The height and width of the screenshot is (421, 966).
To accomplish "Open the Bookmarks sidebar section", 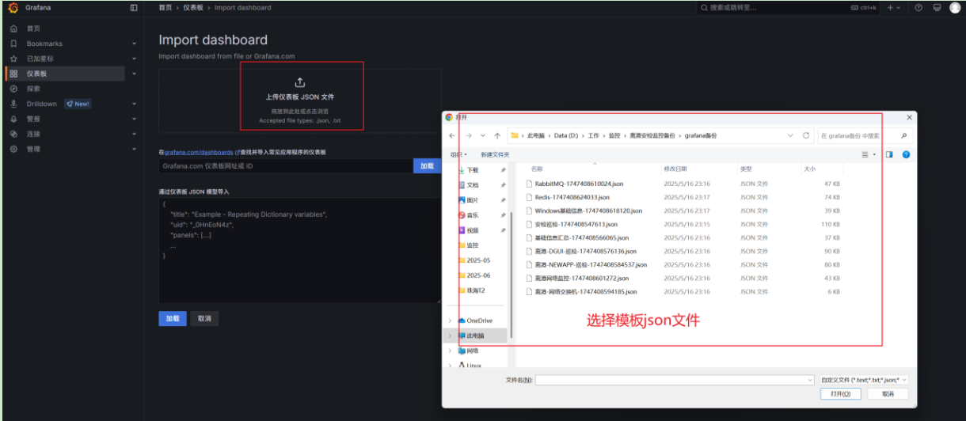I will 44,44.
